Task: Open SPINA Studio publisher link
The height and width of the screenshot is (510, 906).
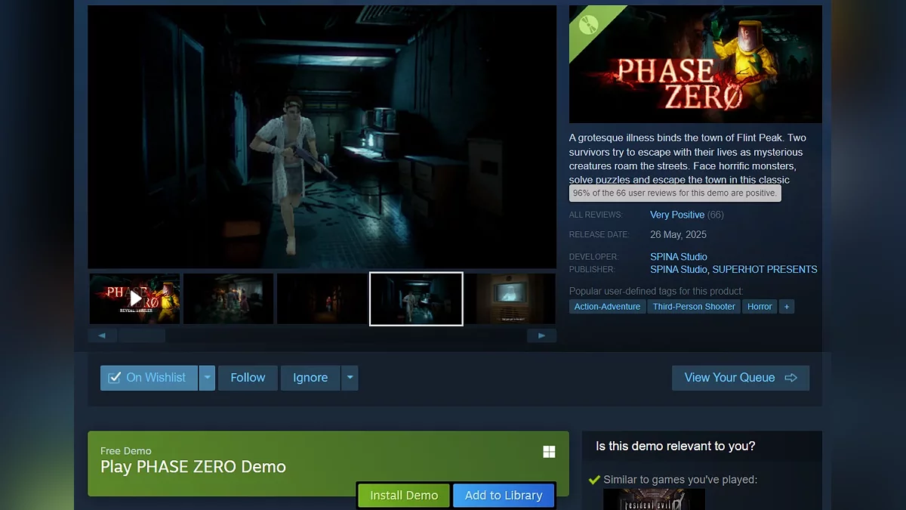Action: (x=679, y=270)
